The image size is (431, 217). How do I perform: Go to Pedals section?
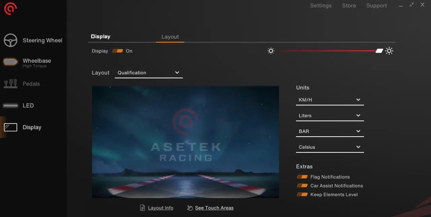coord(34,84)
